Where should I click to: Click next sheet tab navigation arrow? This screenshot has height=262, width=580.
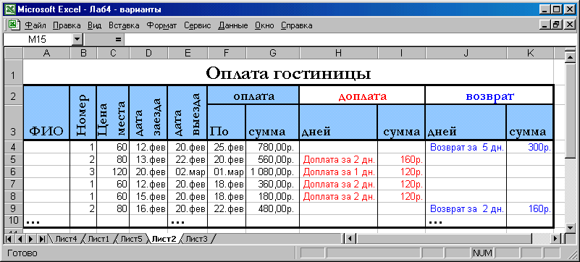point(30,239)
